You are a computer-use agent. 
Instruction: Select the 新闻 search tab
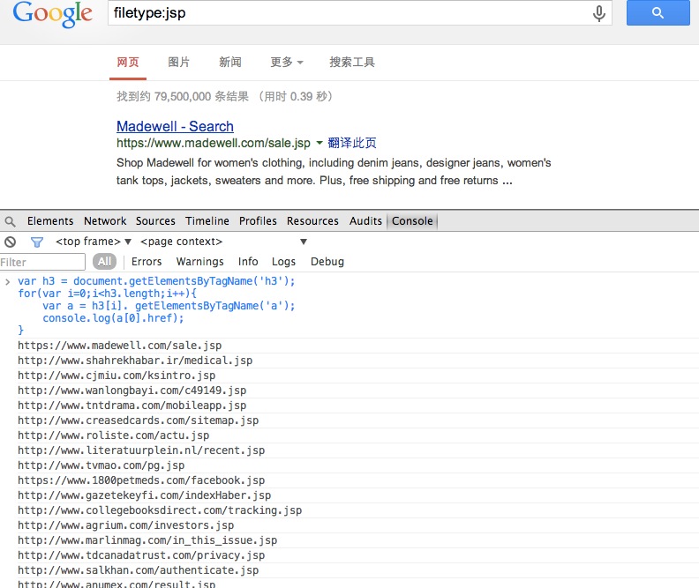click(x=230, y=62)
